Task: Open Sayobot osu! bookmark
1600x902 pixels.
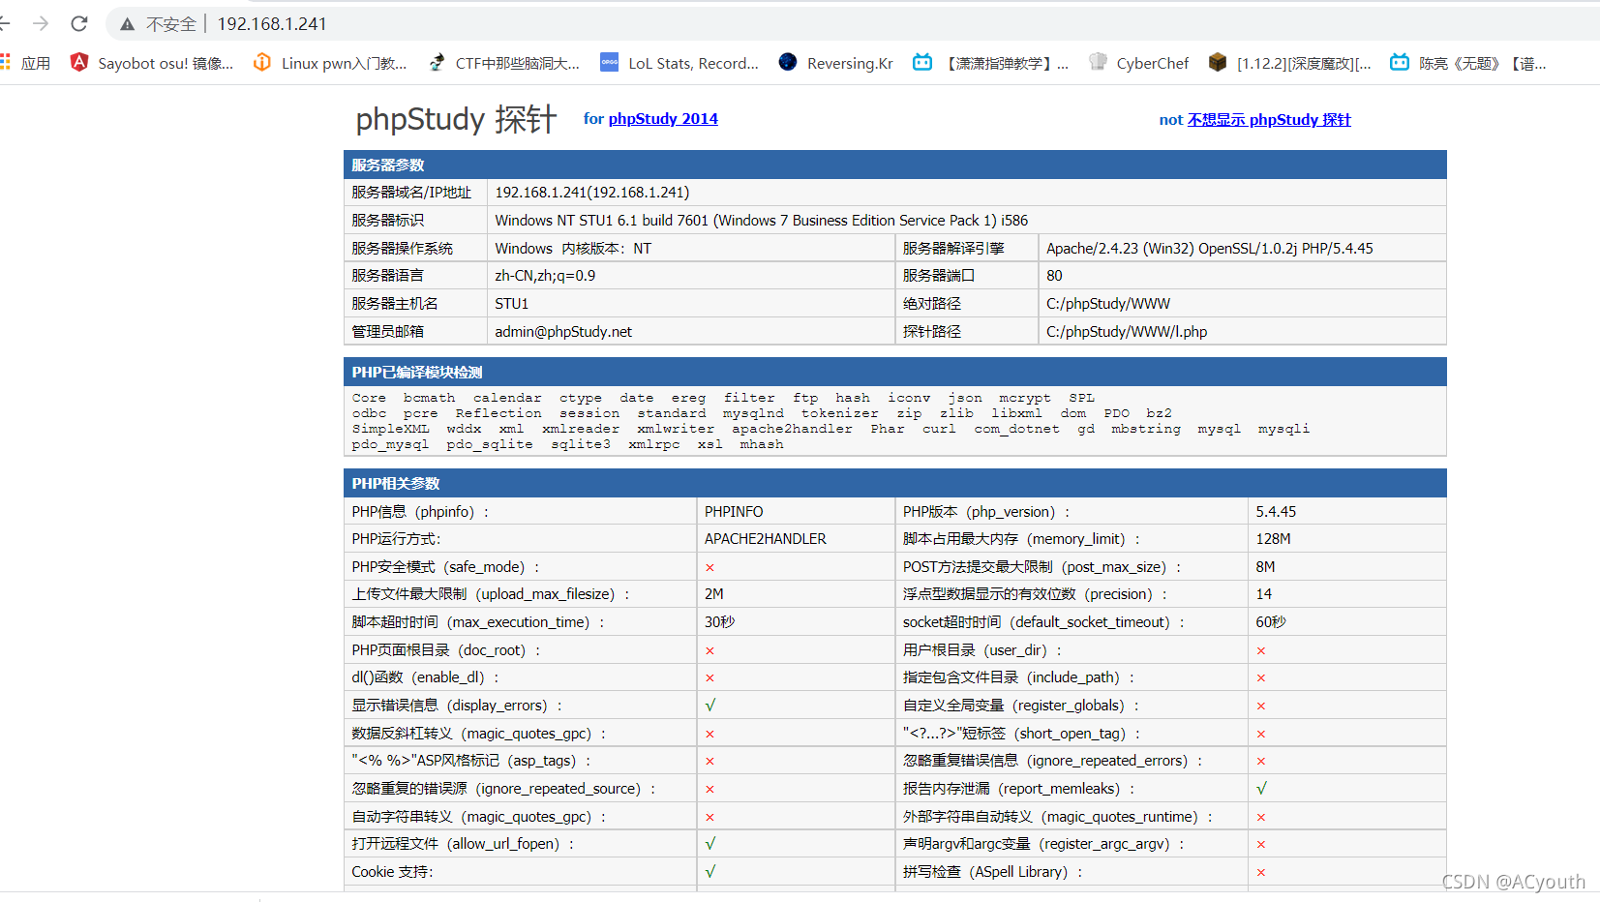Action: [x=152, y=63]
